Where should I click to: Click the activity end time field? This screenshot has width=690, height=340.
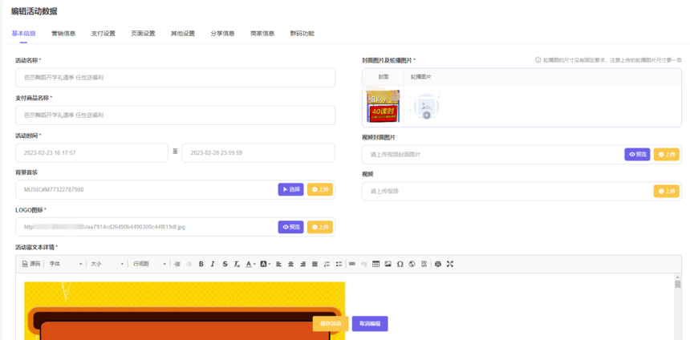(258, 152)
